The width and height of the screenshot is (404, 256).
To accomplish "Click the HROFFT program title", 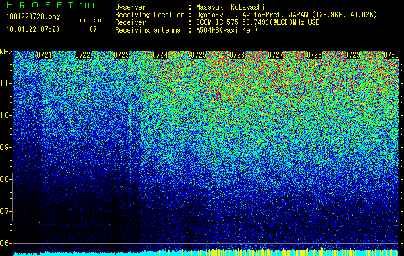I will pos(40,5).
